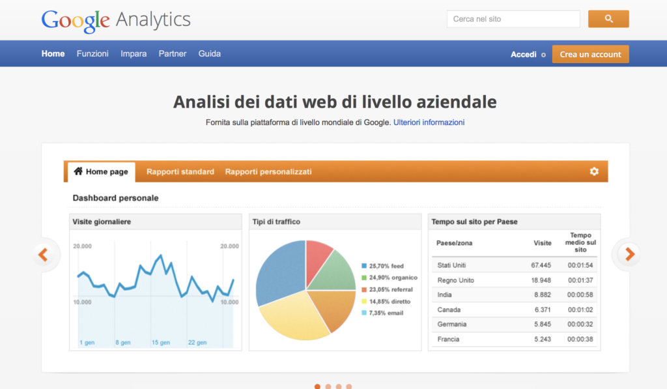This screenshot has height=389, width=667.
Task: Open the Guida navigation item
Action: [x=209, y=53]
